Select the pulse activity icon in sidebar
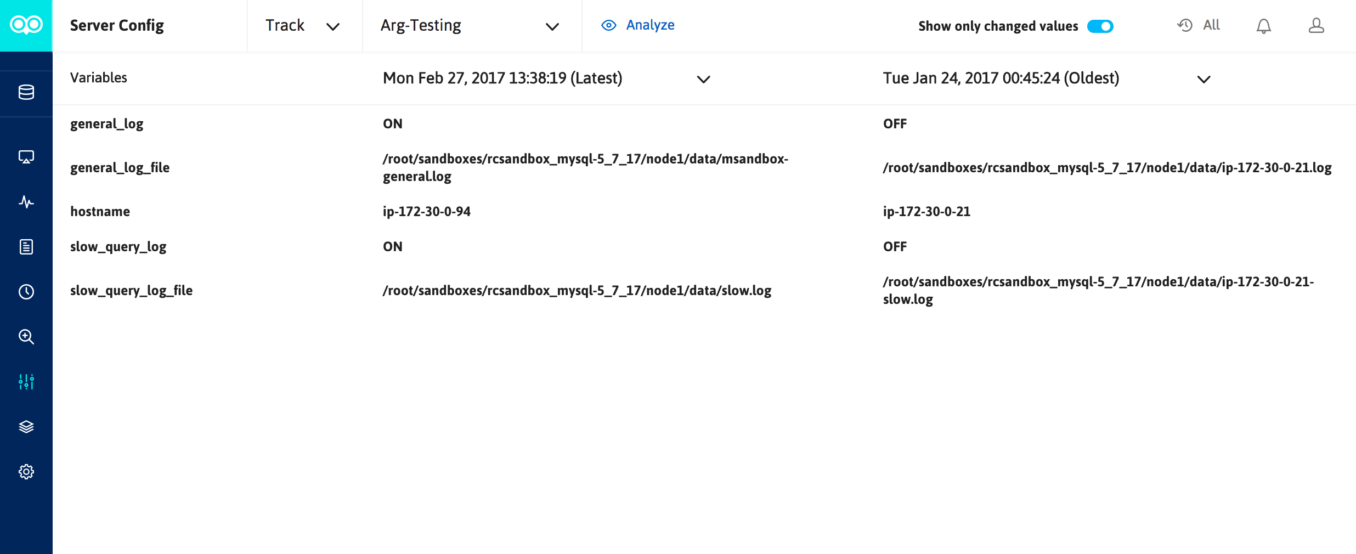Screen dimensions: 1356x554 [26, 202]
